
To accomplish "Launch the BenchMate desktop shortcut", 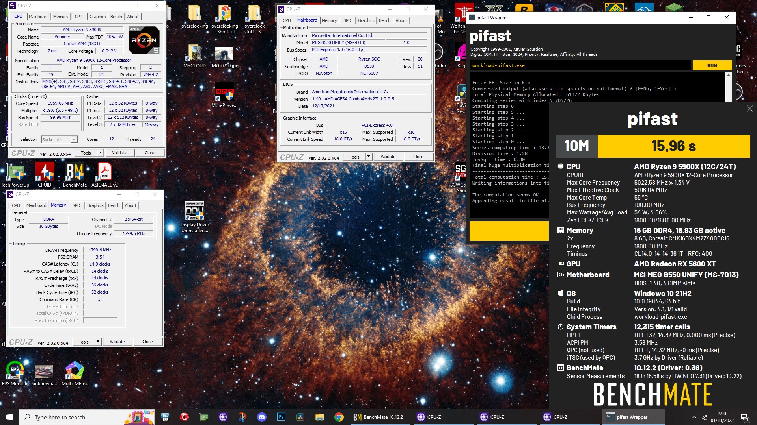I will coord(75,175).
